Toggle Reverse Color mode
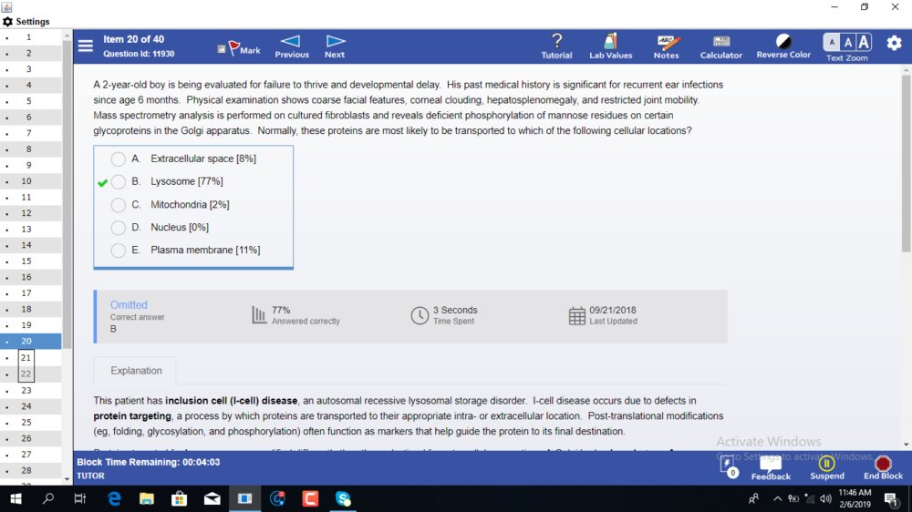912x512 pixels. click(x=782, y=46)
